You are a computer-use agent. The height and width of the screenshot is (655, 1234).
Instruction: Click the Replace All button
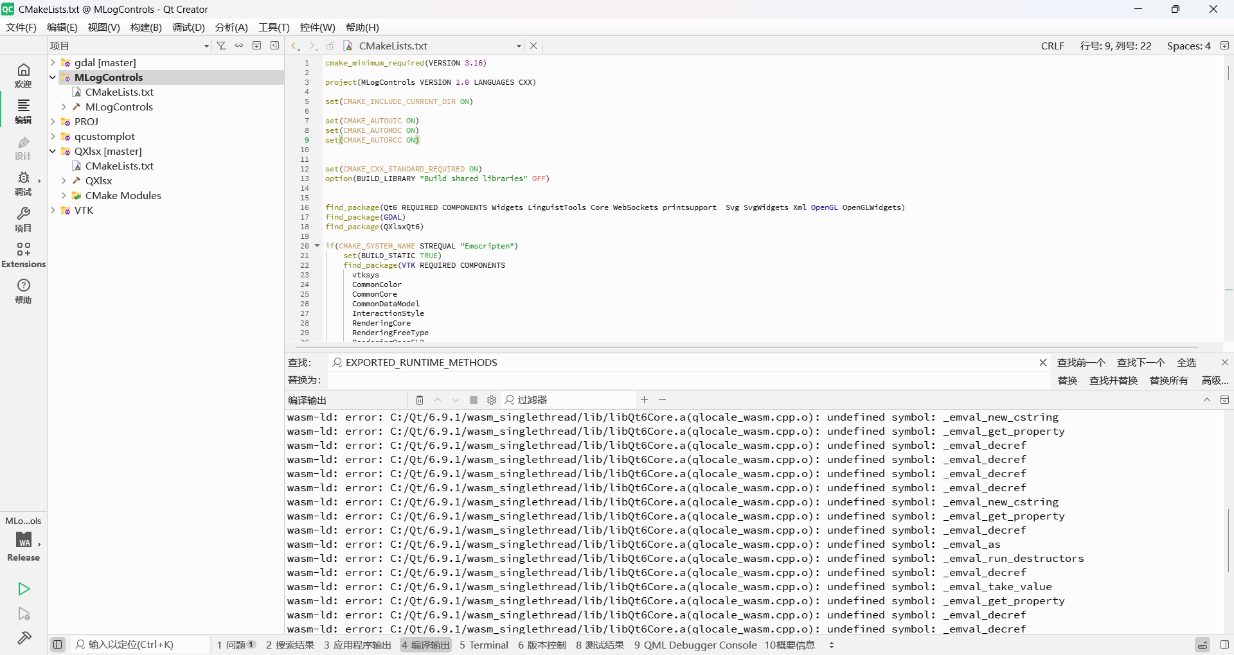click(1168, 380)
